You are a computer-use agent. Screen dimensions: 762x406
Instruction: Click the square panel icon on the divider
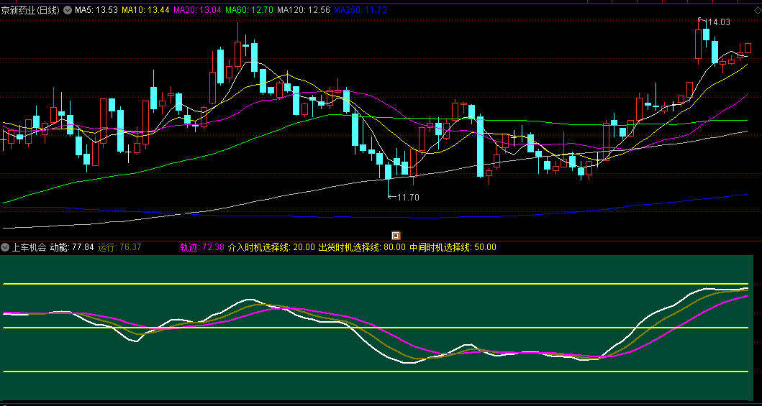pos(395,235)
